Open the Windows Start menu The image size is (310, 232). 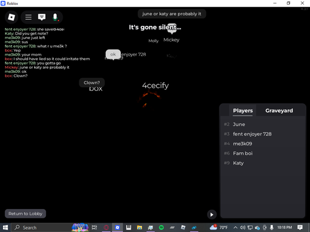pos(5,228)
